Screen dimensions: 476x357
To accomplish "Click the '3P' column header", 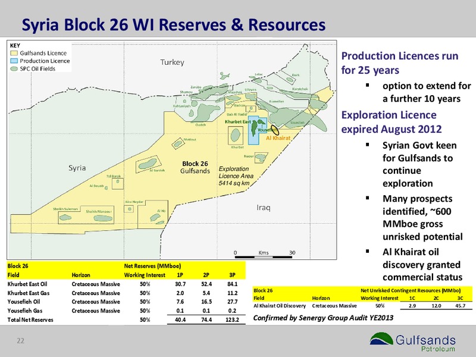I will (x=232, y=275).
